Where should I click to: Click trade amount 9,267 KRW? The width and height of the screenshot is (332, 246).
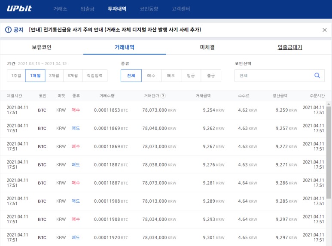(x=213, y=146)
